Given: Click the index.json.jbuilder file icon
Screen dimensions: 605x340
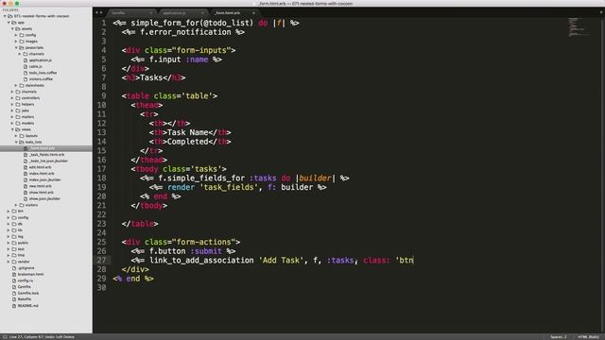Looking at the screenshot, I should [x=26, y=180].
